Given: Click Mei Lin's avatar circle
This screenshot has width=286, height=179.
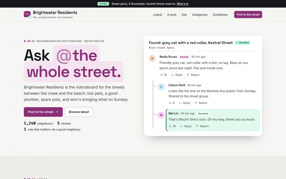Looking at the screenshot, I should pos(161,115).
